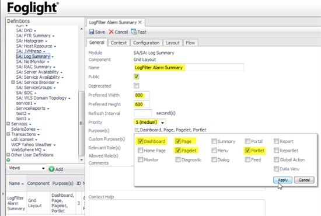Click the small green icon below Other User Definitions
321x216 pixels.
8,160
